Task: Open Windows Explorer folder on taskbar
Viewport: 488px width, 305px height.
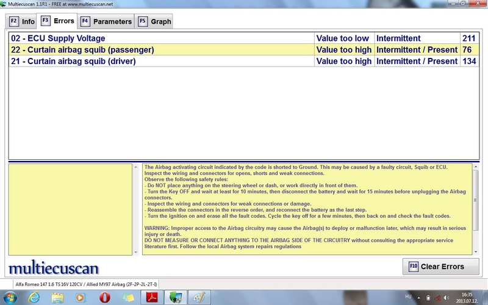Action: [x=57, y=298]
